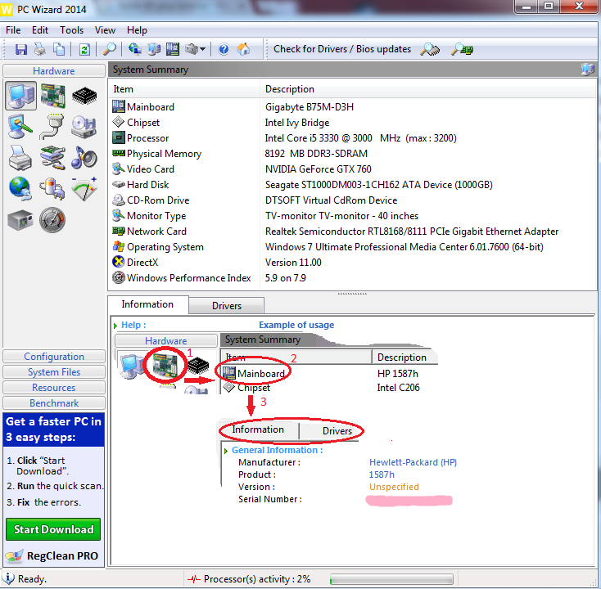Select the System Summary computer icon

(21, 96)
